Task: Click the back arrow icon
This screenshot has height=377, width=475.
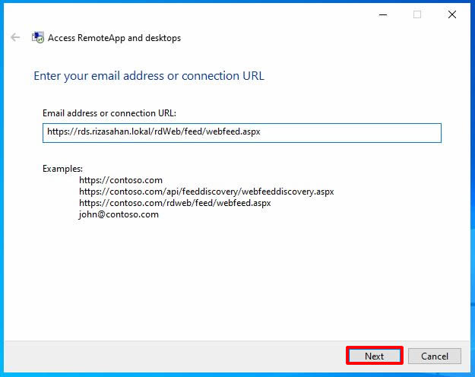Action: tap(15, 37)
